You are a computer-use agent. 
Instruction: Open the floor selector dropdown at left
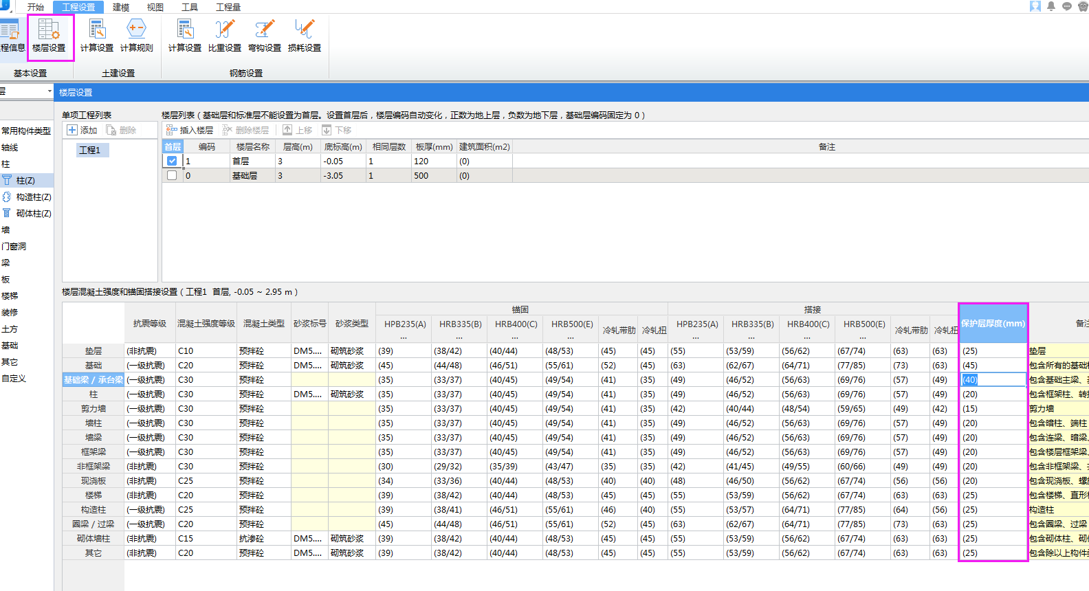pos(49,91)
